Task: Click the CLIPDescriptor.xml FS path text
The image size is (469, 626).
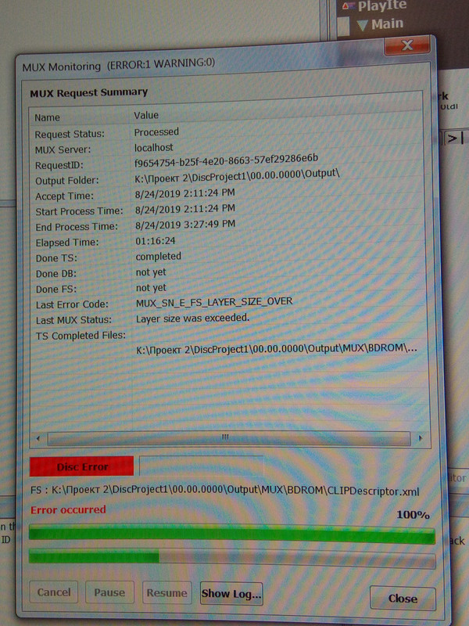Action: pyautogui.click(x=225, y=491)
